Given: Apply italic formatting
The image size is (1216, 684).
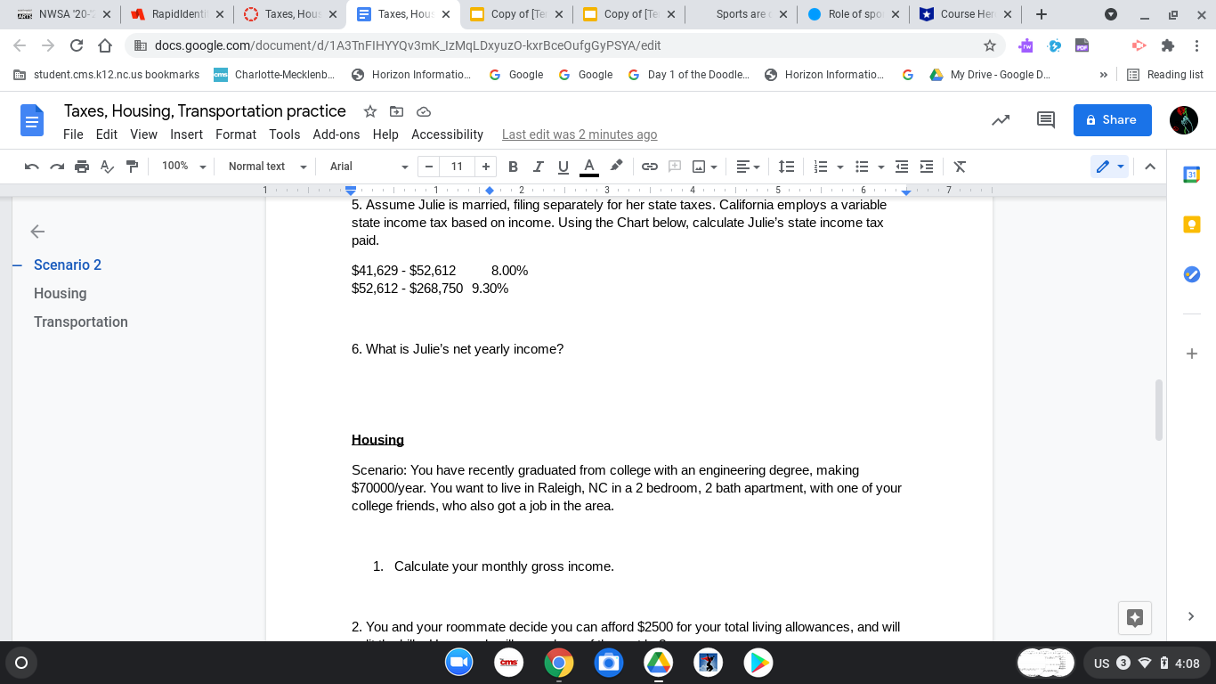Looking at the screenshot, I should pos(538,167).
